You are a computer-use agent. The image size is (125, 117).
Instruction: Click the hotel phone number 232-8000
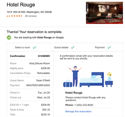tap(84, 105)
